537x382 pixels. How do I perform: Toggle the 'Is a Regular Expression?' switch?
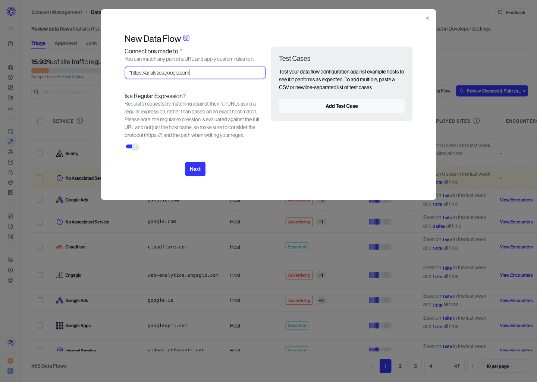pos(132,147)
